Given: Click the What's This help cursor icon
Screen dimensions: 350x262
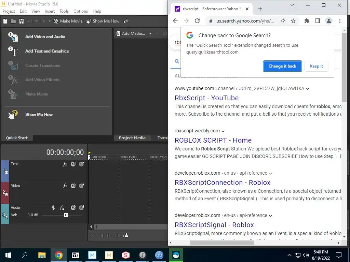Looking at the screenshot, I should coord(126,21).
